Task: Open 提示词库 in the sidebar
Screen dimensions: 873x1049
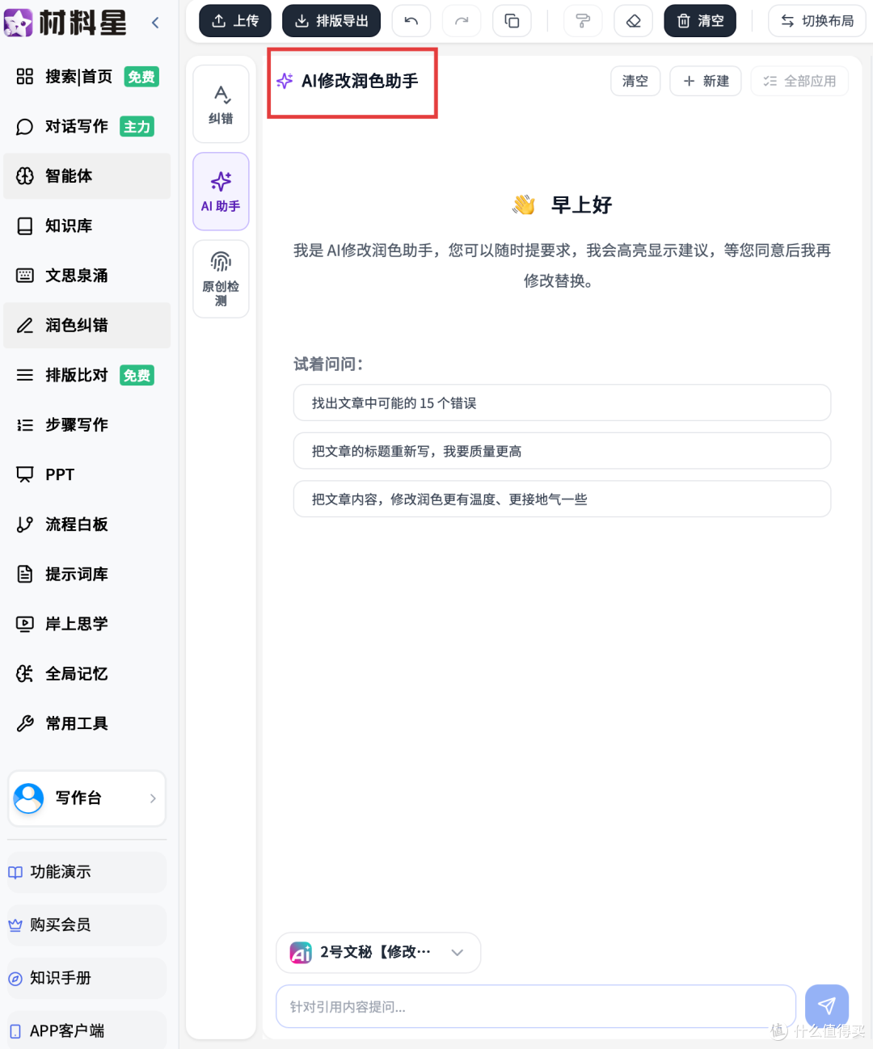Action: pos(86,574)
